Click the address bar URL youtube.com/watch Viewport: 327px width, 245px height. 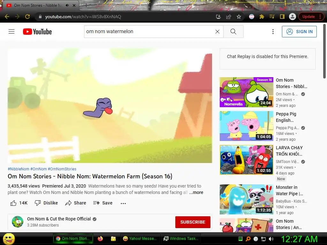tap(83, 17)
